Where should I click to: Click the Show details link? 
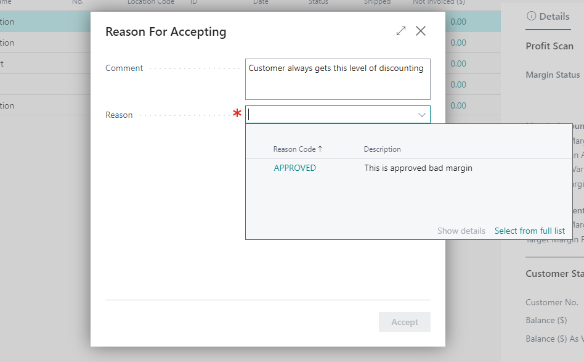click(461, 231)
